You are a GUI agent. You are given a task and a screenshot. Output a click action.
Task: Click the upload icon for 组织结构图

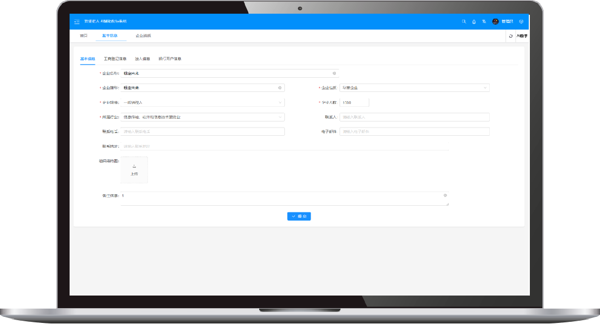click(x=134, y=166)
